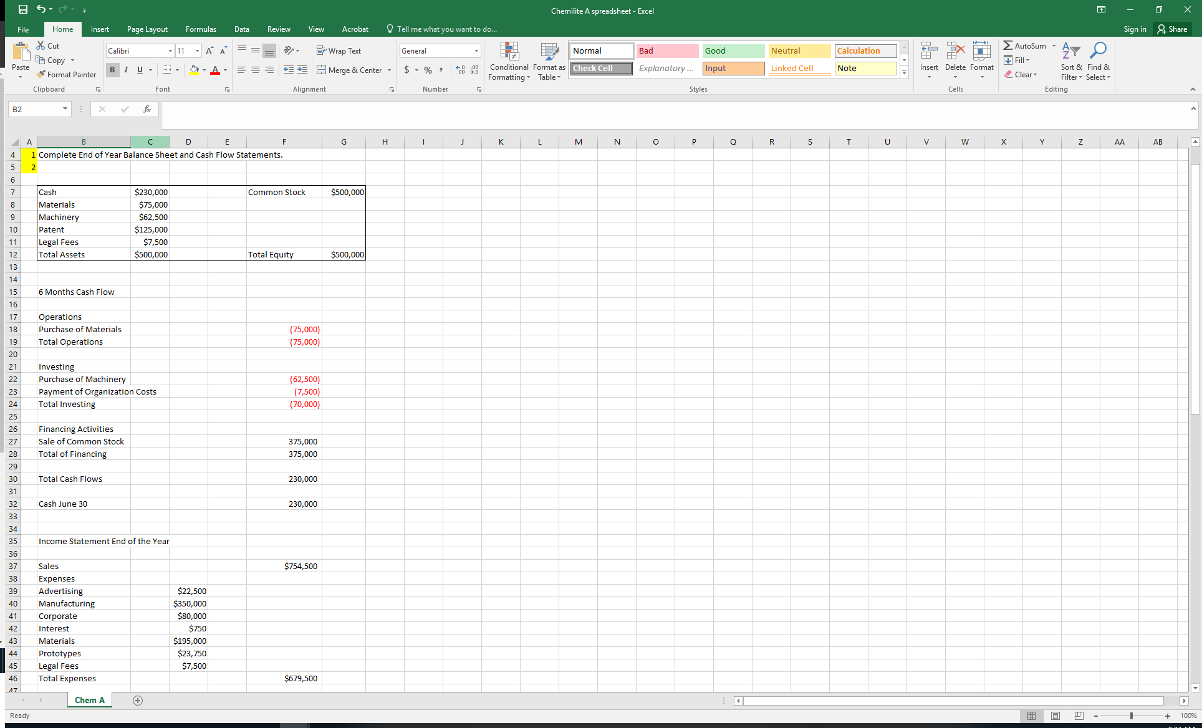Switch to the Data ribbon tab
The image size is (1202, 728).
click(x=242, y=29)
